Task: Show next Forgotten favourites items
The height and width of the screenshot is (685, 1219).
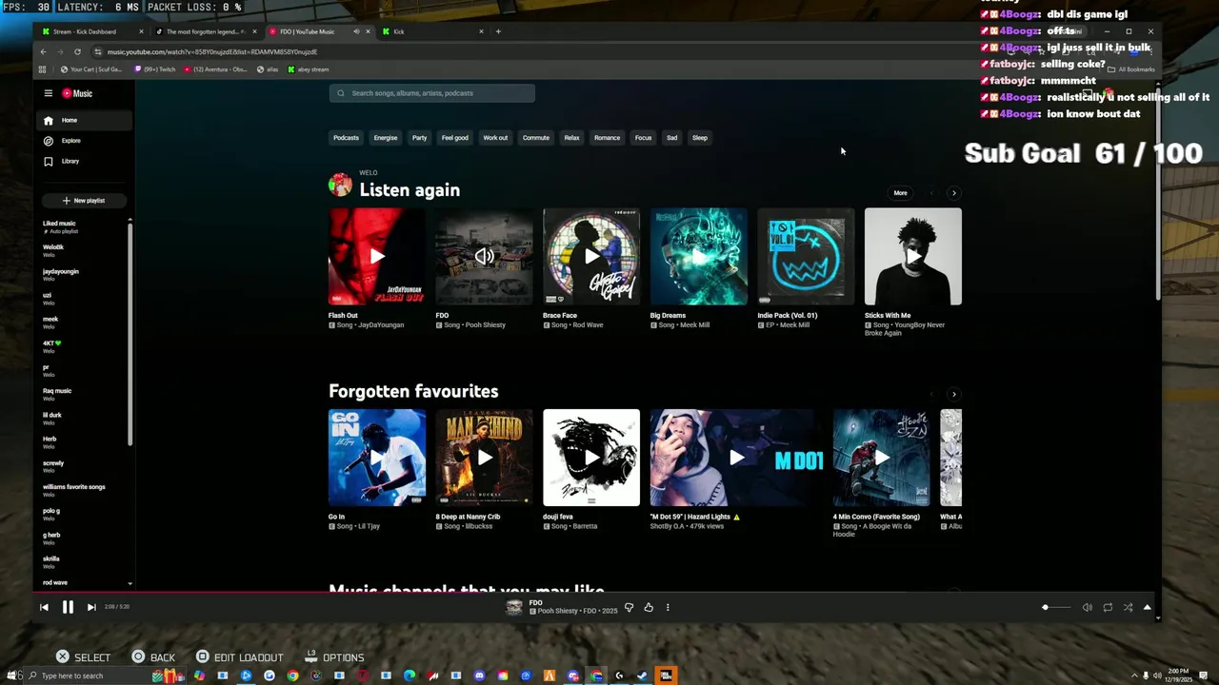Action: pos(953,394)
